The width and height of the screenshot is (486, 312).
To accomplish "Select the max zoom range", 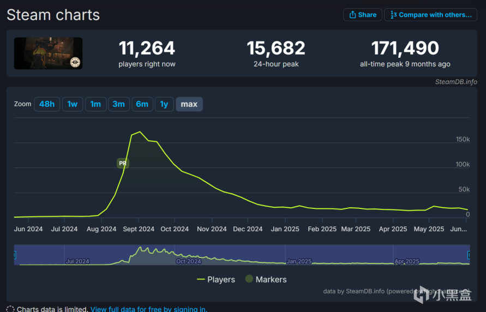I will 189,104.
